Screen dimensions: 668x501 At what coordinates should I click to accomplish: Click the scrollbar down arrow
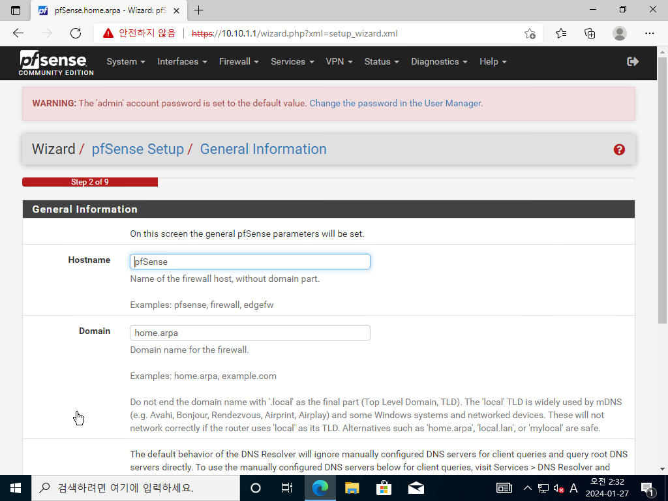click(662, 469)
